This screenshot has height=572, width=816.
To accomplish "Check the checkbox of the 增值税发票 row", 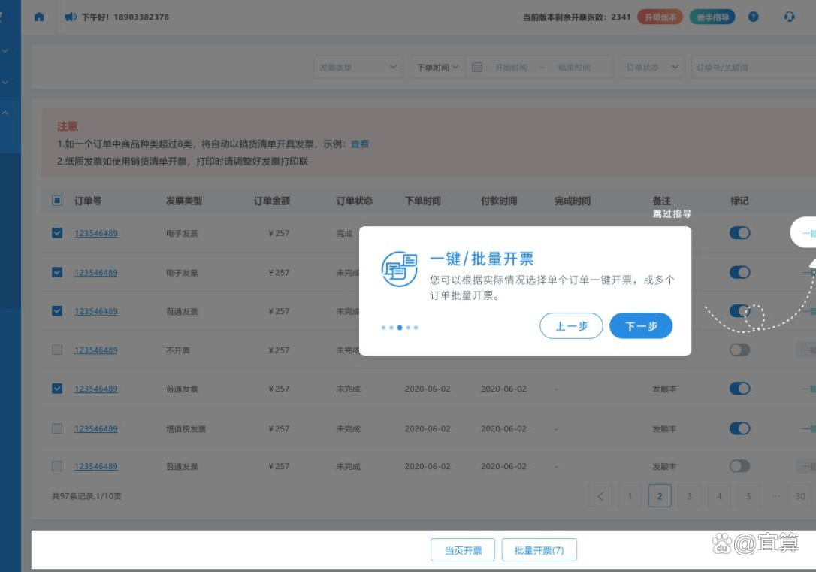I will (x=56, y=428).
